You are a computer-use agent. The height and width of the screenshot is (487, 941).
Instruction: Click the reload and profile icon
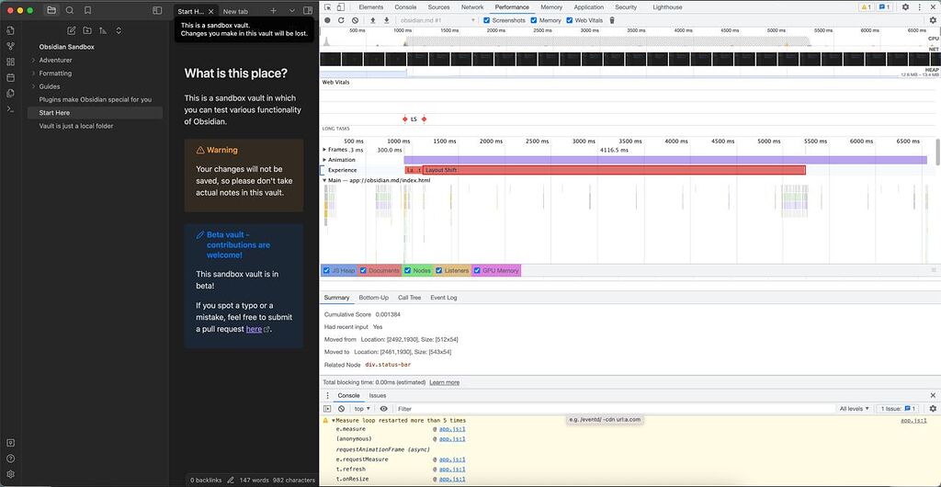pos(341,19)
